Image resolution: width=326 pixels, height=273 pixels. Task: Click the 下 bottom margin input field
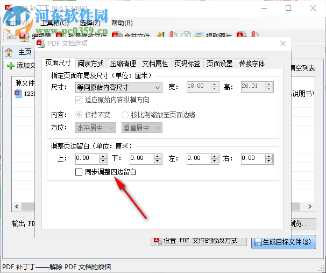pos(142,159)
